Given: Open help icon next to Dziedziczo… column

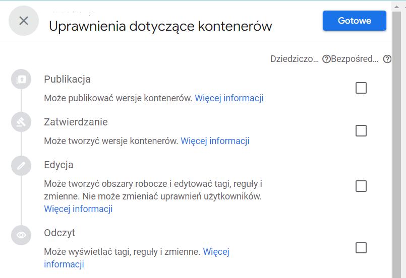Looking at the screenshot, I should click(326, 59).
